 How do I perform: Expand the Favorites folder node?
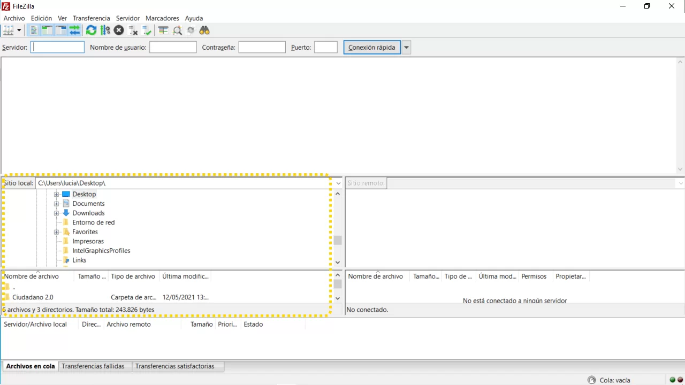click(56, 232)
